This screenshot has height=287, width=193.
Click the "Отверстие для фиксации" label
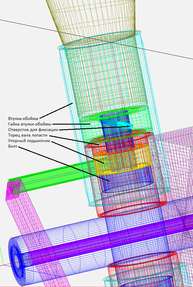point(33,130)
